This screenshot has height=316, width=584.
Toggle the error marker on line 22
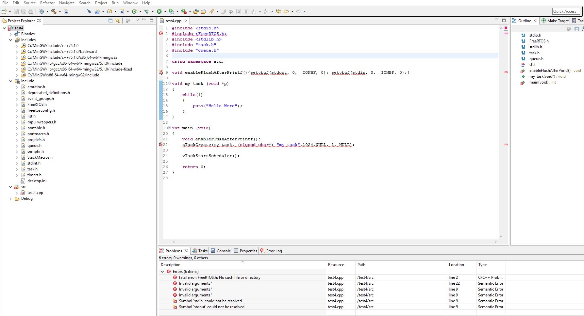click(x=160, y=145)
